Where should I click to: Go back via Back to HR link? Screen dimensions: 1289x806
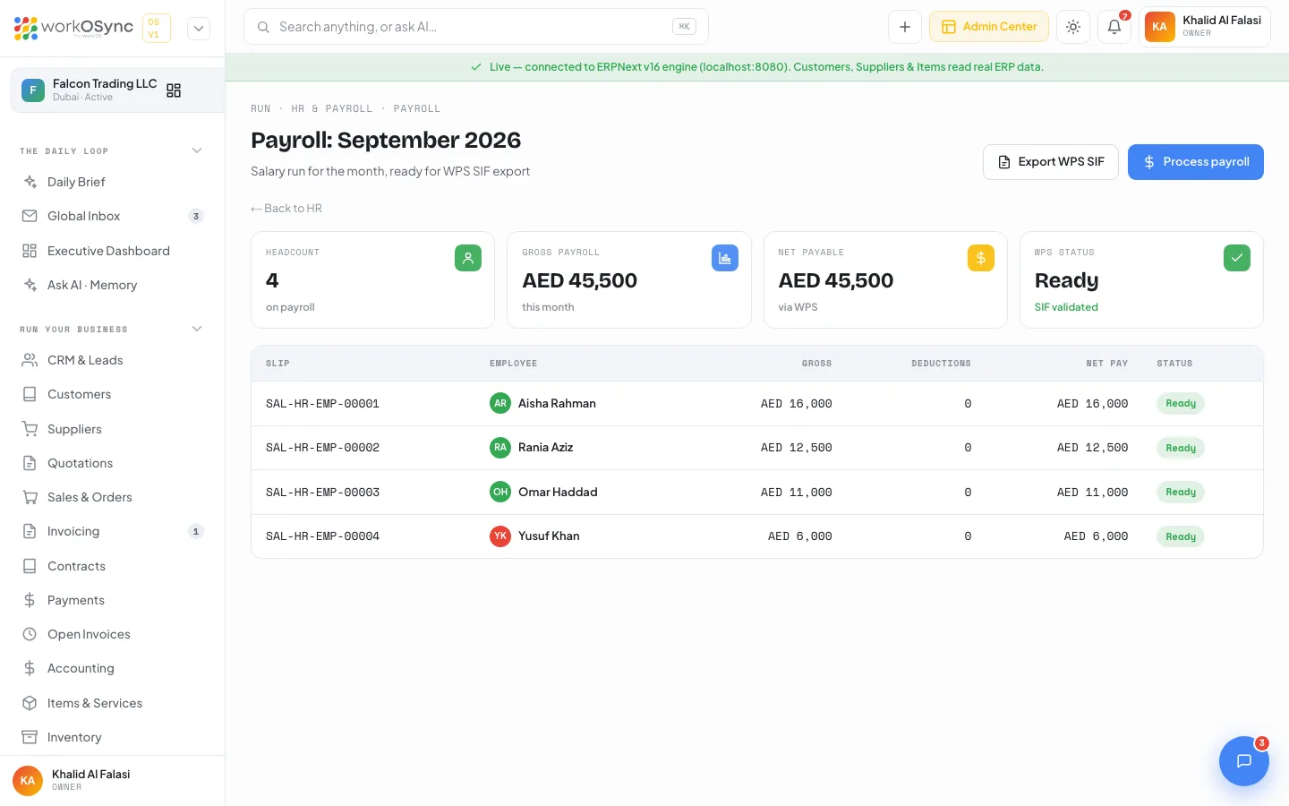pyautogui.click(x=286, y=208)
